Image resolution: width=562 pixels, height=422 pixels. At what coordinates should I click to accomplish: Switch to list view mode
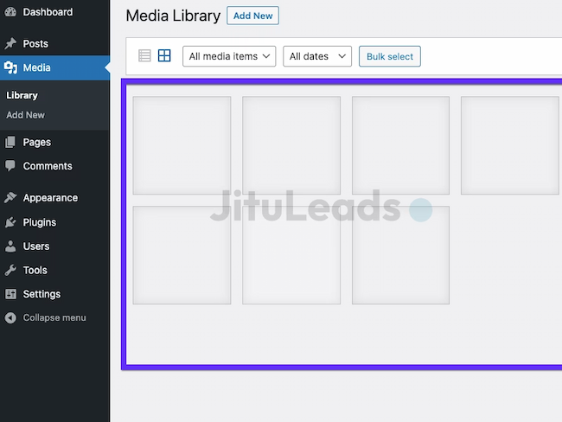point(144,56)
